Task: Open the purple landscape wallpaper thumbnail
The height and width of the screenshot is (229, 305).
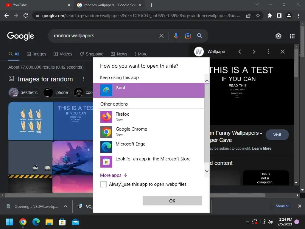Action: tap(73, 157)
